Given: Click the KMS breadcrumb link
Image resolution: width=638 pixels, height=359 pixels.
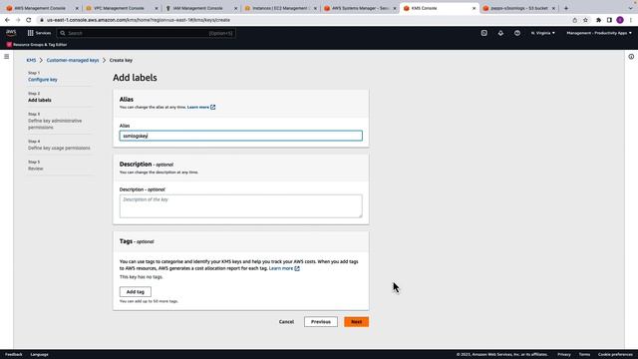Looking at the screenshot, I should (31, 60).
